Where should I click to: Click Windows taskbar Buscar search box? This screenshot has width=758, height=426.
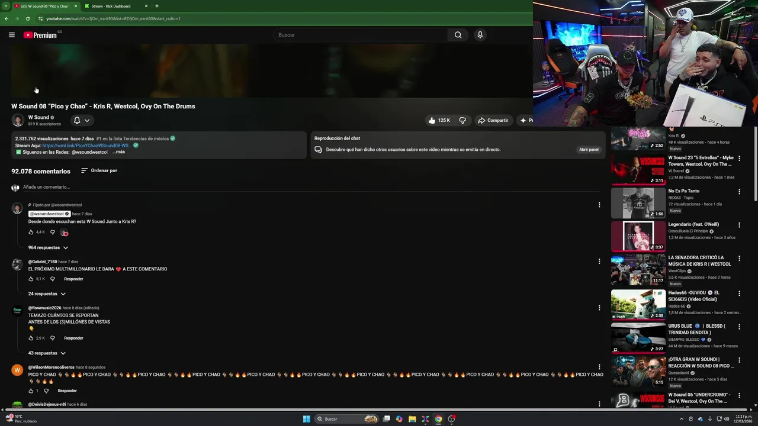[x=347, y=419]
